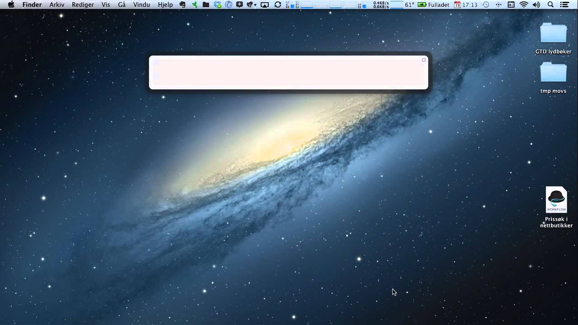
Task: Open the Finder menu
Action: tap(32, 5)
